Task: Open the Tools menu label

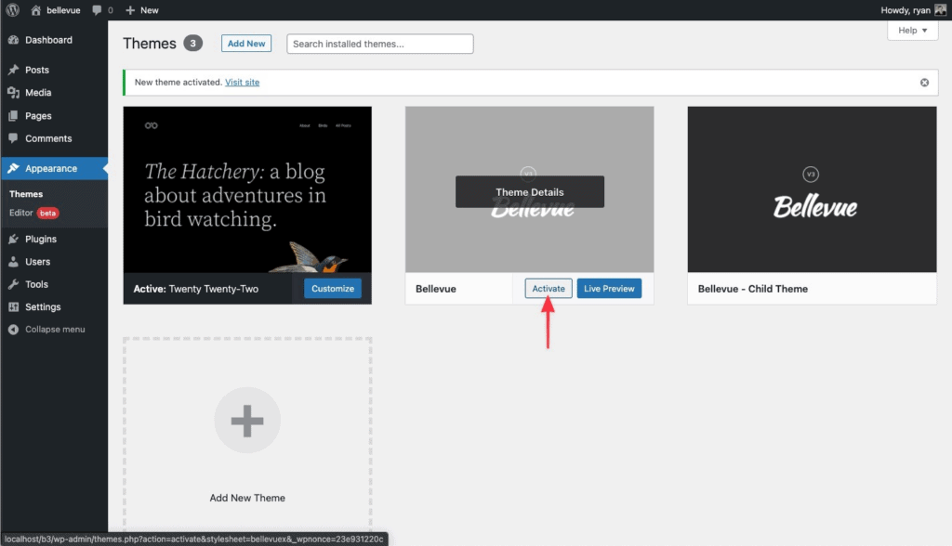Action: (36, 284)
